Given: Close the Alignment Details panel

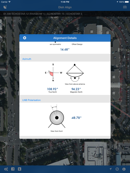Looking at the screenshot, I should click(25, 38).
